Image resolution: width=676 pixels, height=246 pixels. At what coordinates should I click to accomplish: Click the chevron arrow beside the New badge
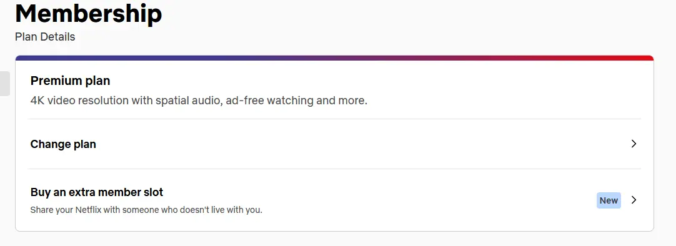coord(634,200)
